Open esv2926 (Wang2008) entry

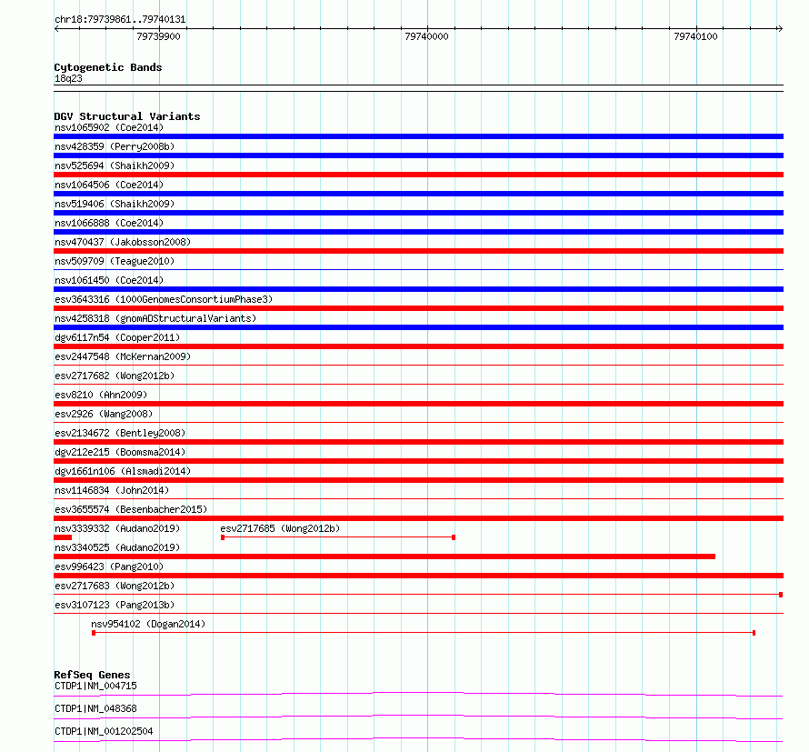pos(104,414)
